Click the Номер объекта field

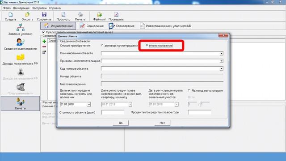coord(162,76)
